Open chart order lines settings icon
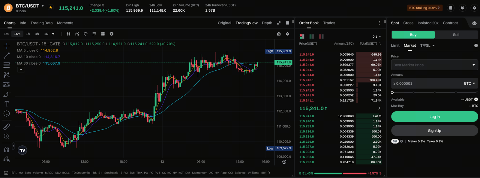The height and width of the screenshot is (178, 480). pyautogui.click(x=94, y=34)
